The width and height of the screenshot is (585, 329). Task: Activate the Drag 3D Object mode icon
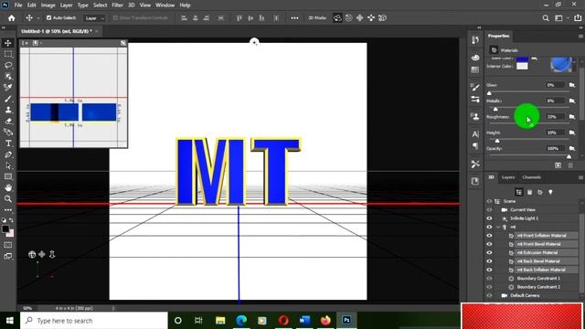click(359, 18)
